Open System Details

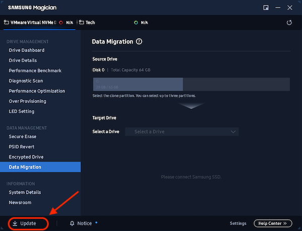click(x=25, y=192)
